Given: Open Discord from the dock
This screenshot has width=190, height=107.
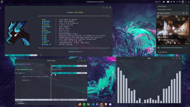Looking at the screenshot, I should (110, 104).
